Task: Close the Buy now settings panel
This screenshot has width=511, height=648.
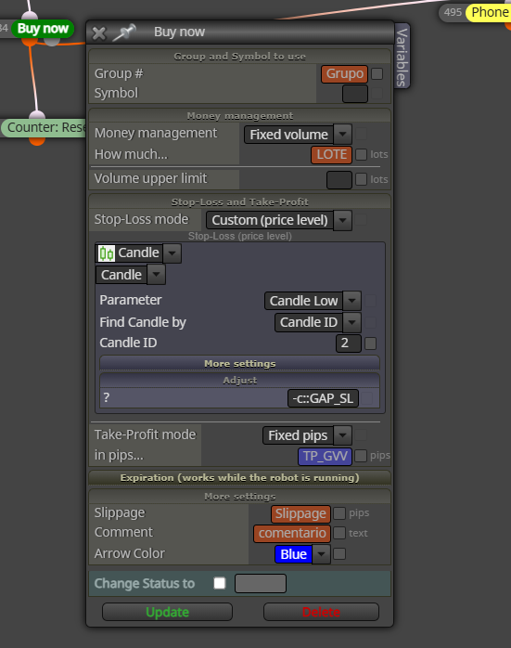Action: pos(99,33)
